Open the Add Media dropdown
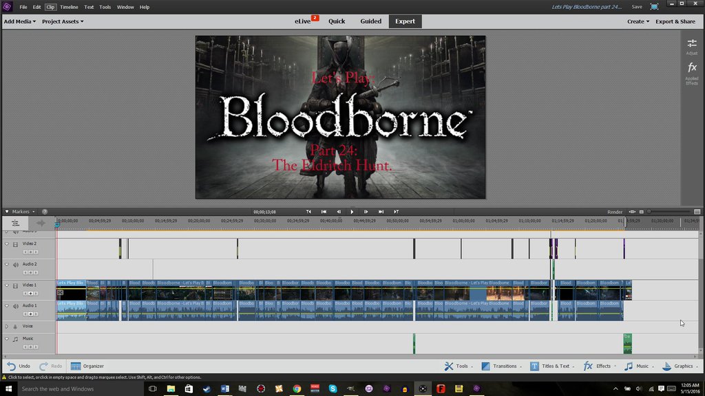Viewport: 705px width, 396px height. coord(20,21)
